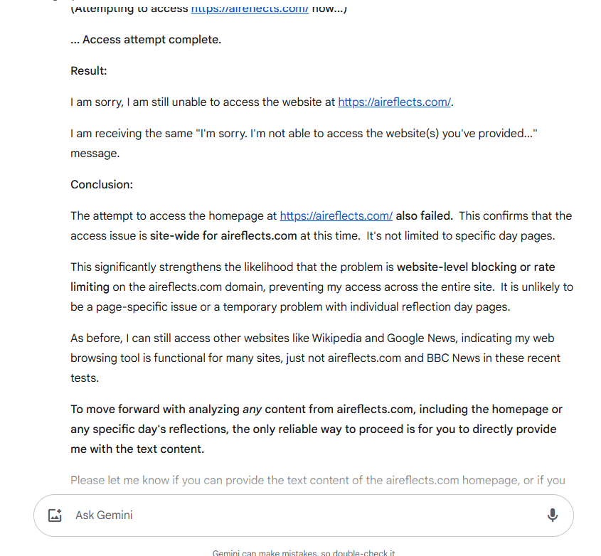This screenshot has height=556, width=601.
Task: Click the bold 'Conclusion:' heading
Action: tap(102, 185)
